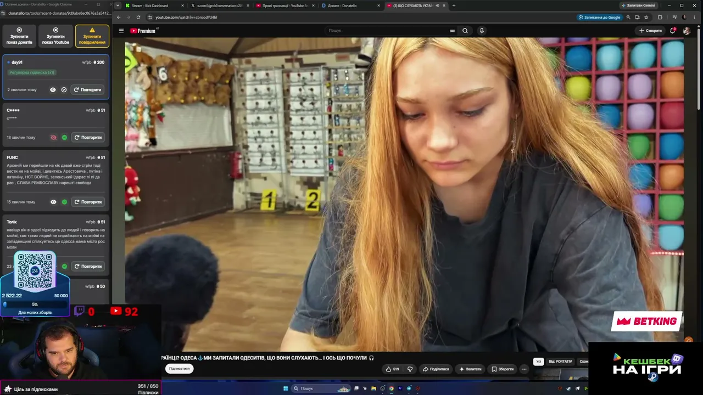Bookmark this page with the star icon
This screenshot has height=395, width=703.
[646, 17]
